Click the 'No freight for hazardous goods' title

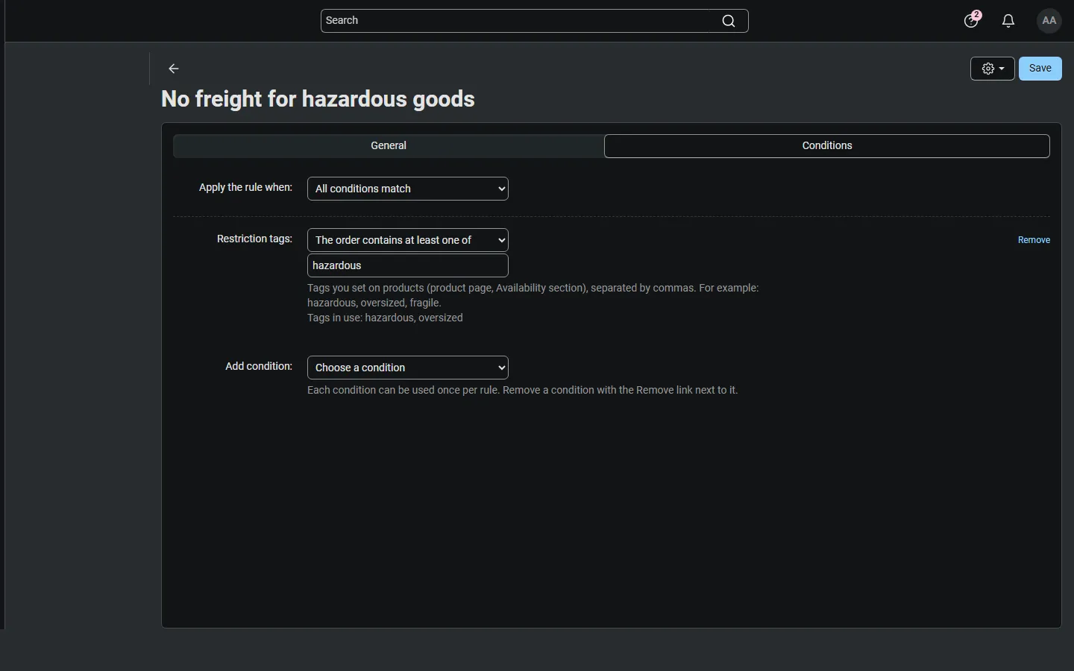click(318, 99)
